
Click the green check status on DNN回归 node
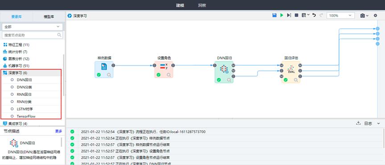[219, 80]
